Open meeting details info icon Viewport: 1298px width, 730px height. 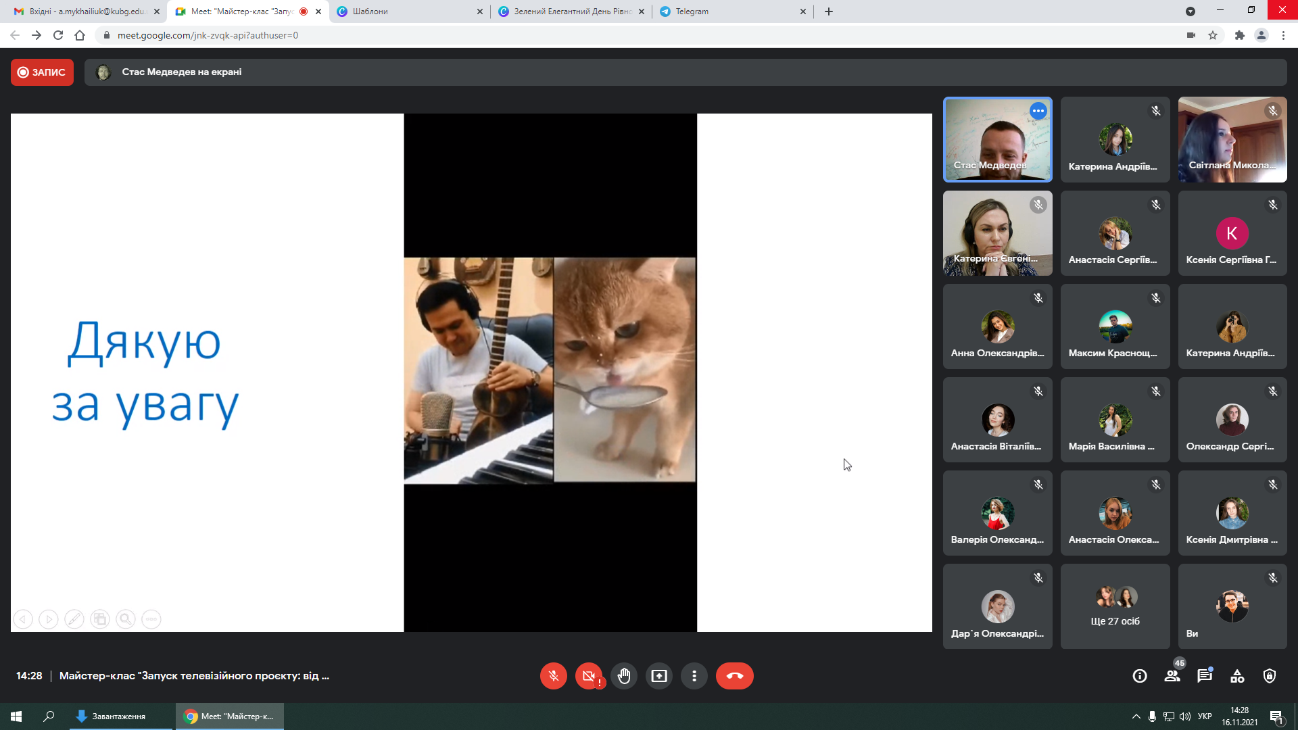1140,676
